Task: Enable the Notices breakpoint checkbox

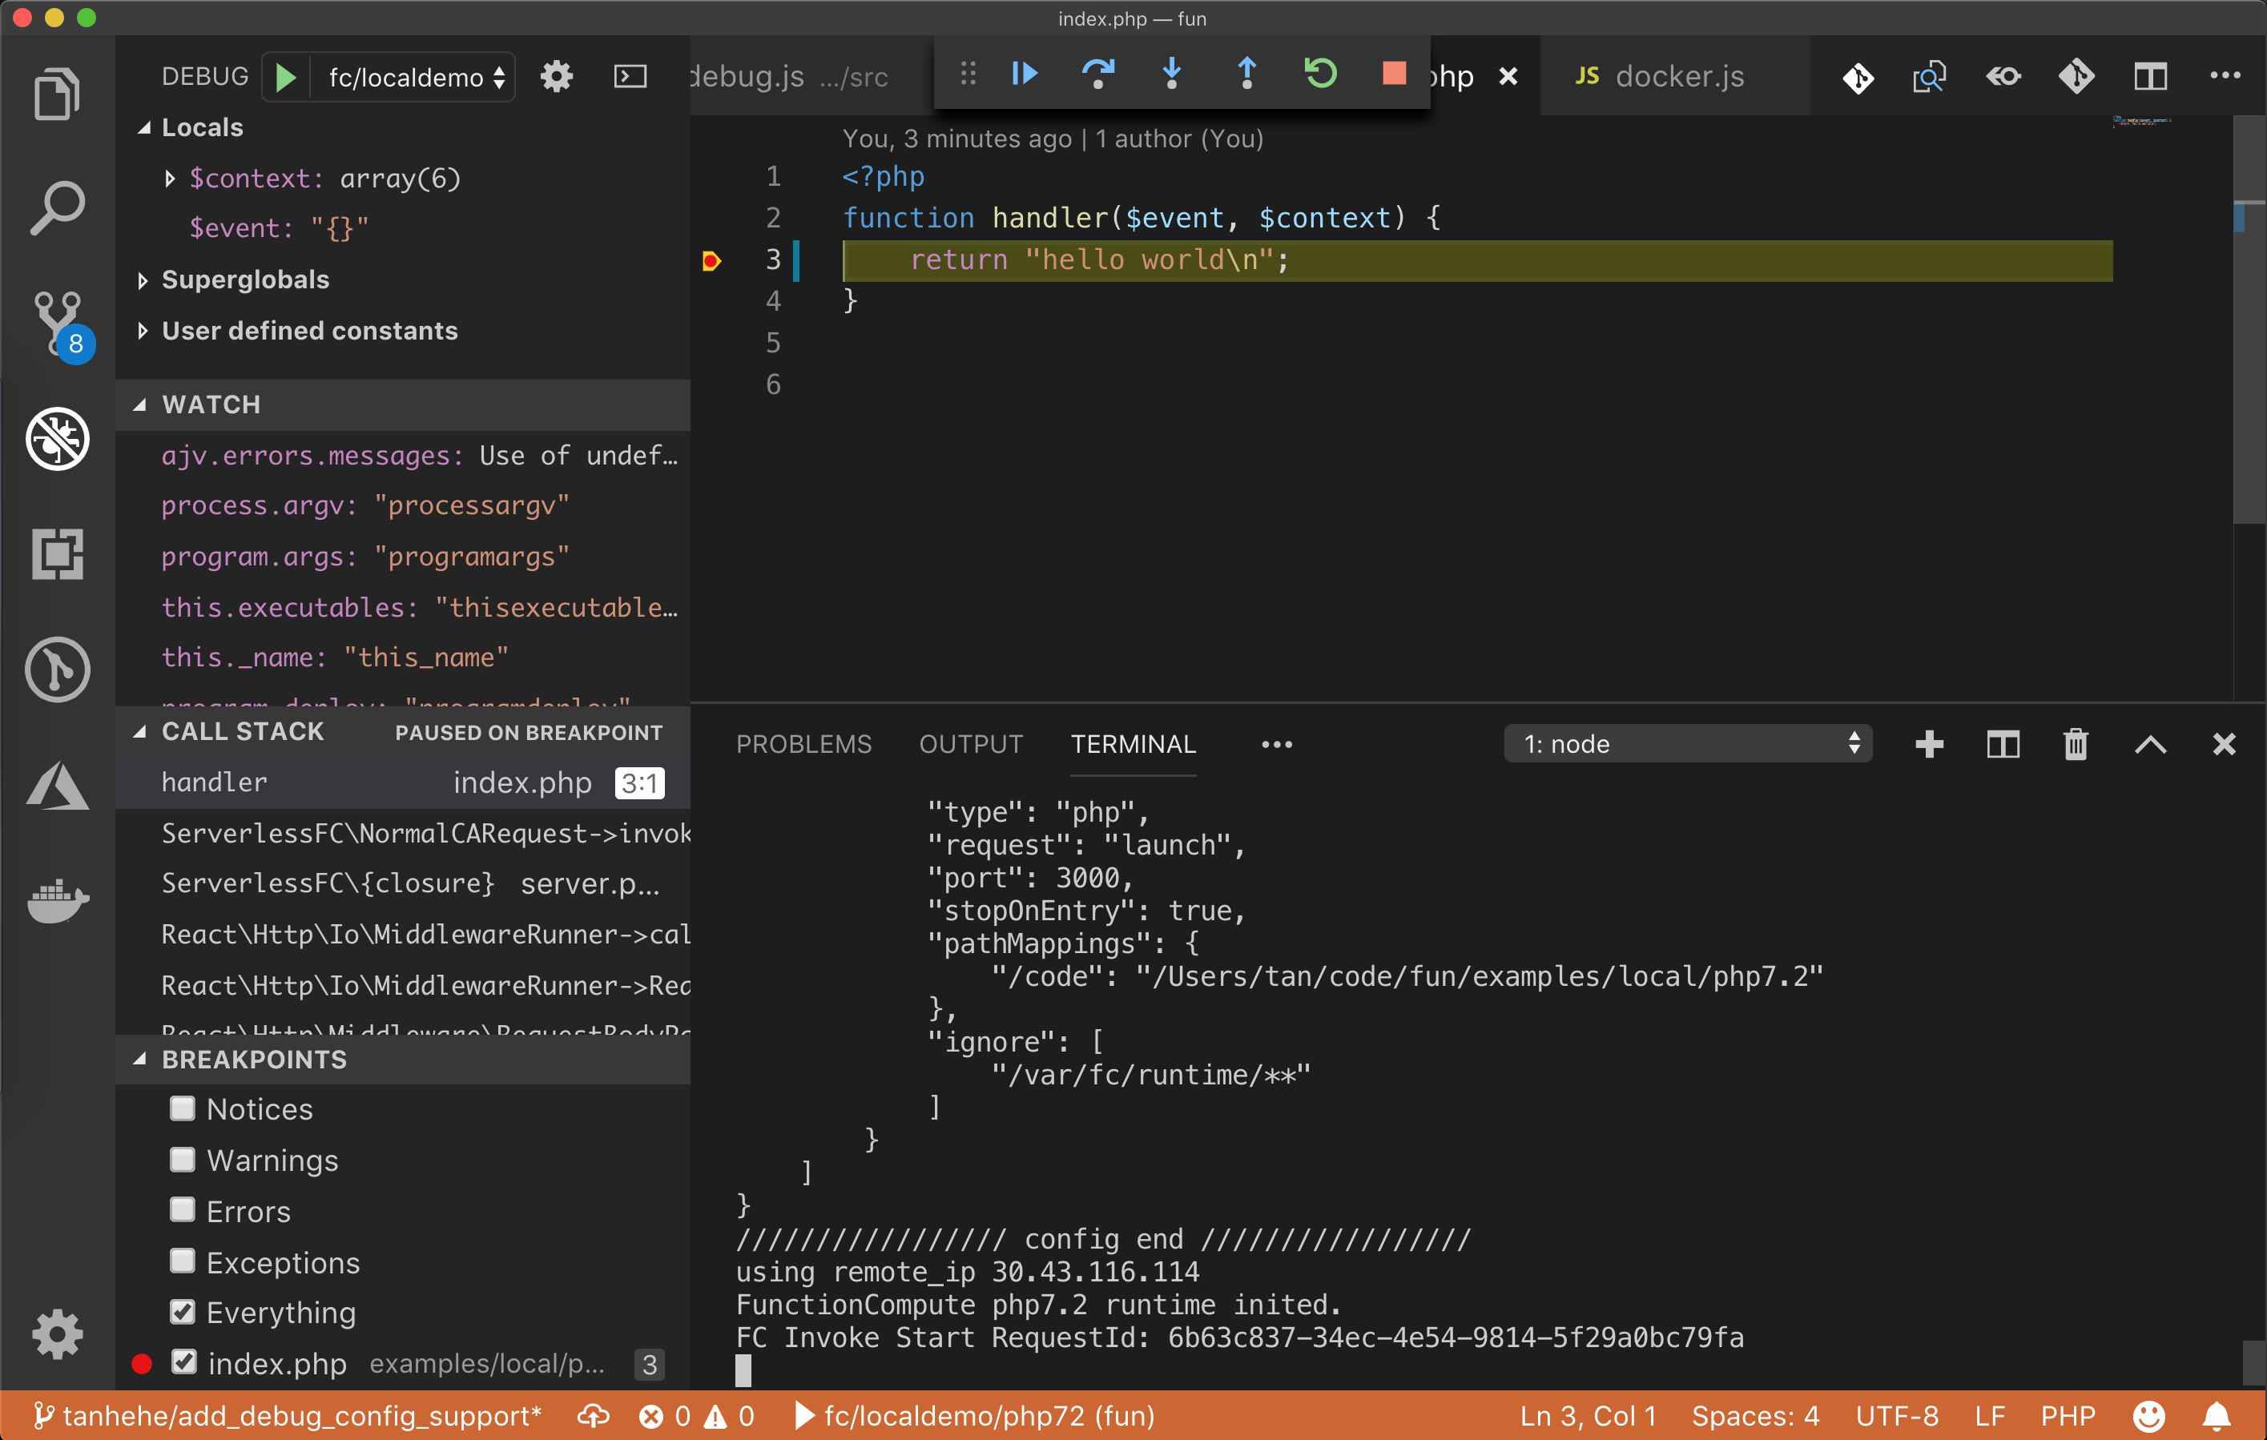Action: click(x=183, y=1108)
